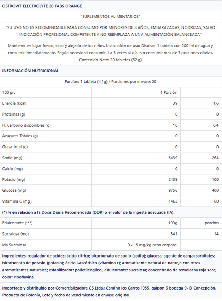Click the 'Potasio (mg)' row label

tap(14, 180)
